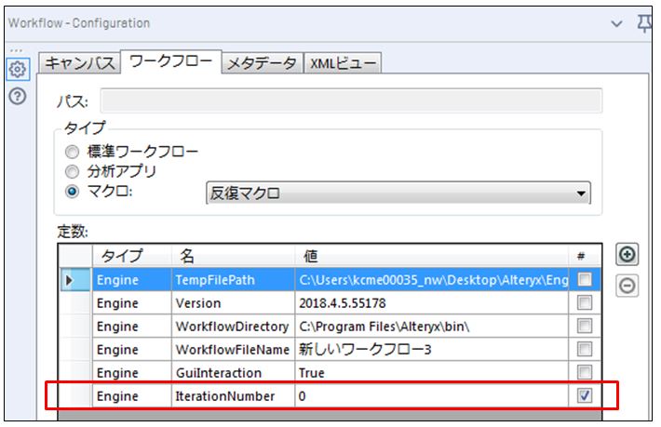Select the 分析アプリ radio button

pyautogui.click(x=71, y=171)
